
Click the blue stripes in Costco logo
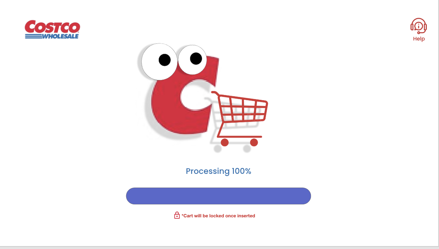[x=34, y=36]
